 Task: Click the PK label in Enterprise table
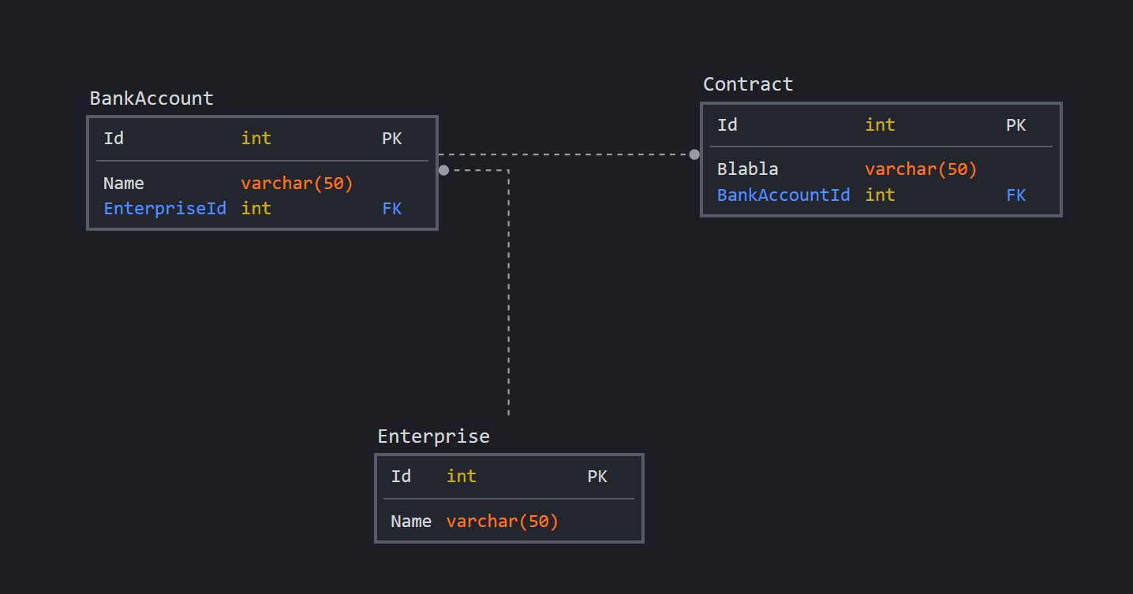tap(597, 476)
